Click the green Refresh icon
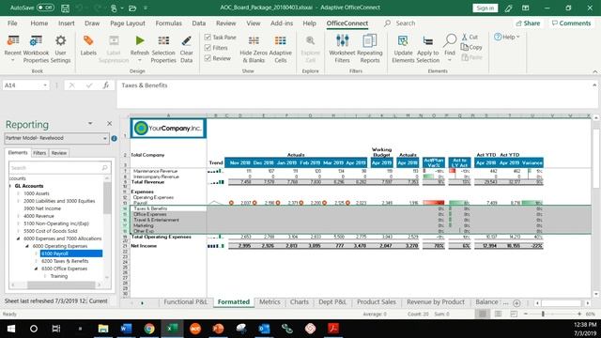The width and height of the screenshot is (601, 338). click(x=140, y=40)
